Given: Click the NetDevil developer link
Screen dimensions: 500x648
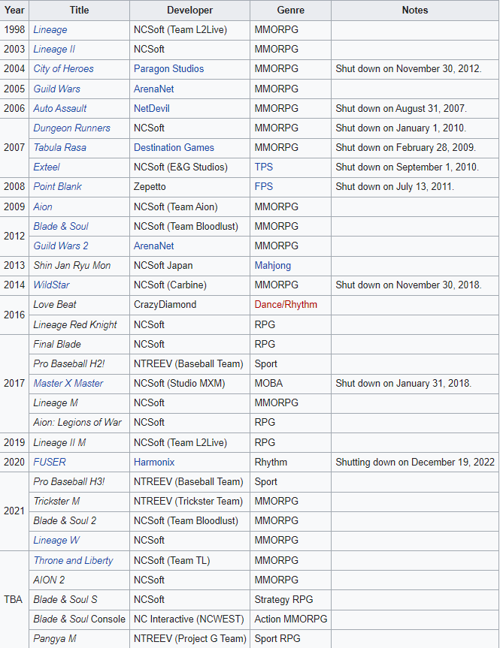Looking at the screenshot, I should (151, 108).
